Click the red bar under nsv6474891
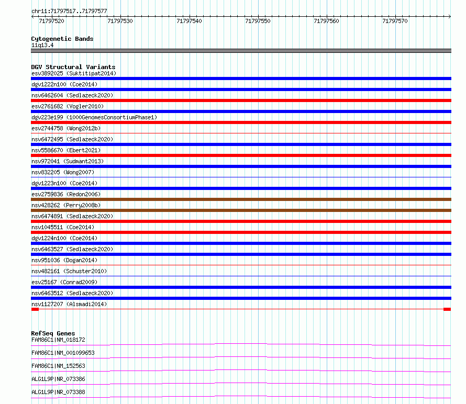Screen dimensions: 466x404 click(241, 221)
